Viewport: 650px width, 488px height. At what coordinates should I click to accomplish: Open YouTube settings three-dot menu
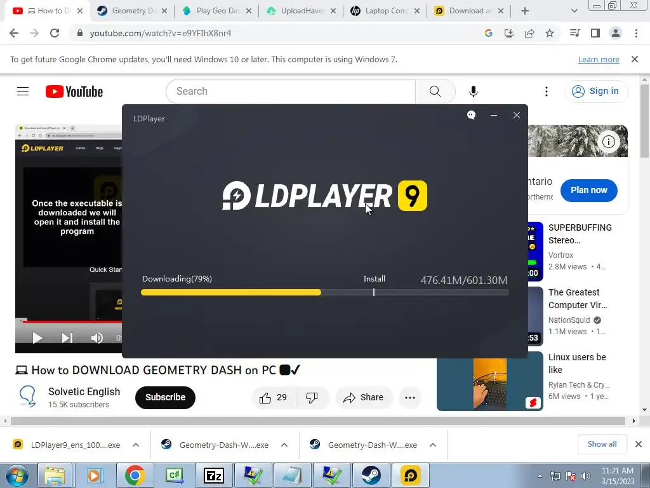(x=546, y=91)
